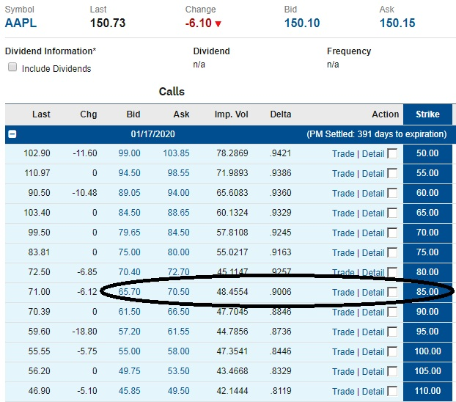The height and width of the screenshot is (402, 456).
Task: Enable the checkbox for strike 110.00
Action: (x=393, y=391)
